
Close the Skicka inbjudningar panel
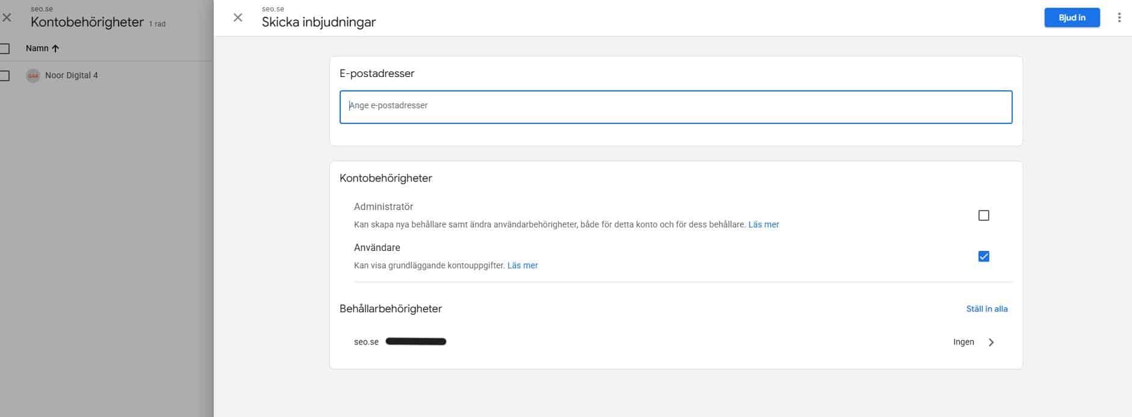pos(238,17)
